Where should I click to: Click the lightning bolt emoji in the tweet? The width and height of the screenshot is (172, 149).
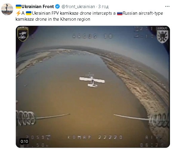pos(18,13)
